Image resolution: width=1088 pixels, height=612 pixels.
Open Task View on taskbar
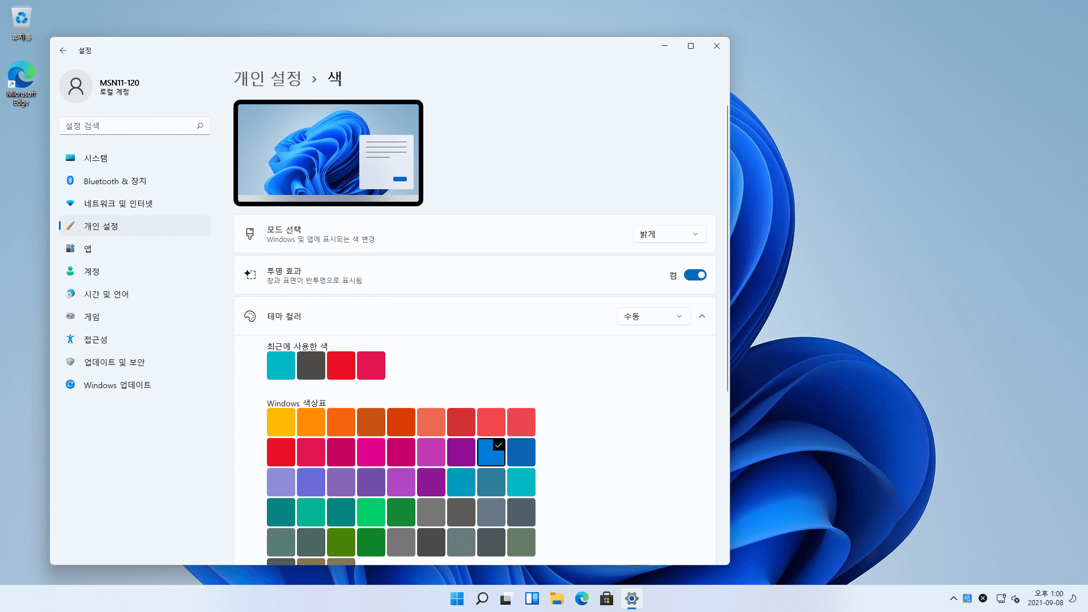coord(507,598)
